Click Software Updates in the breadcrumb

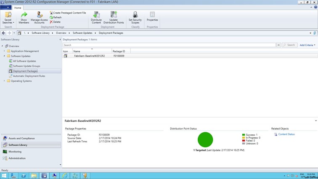pyautogui.click(x=82, y=33)
